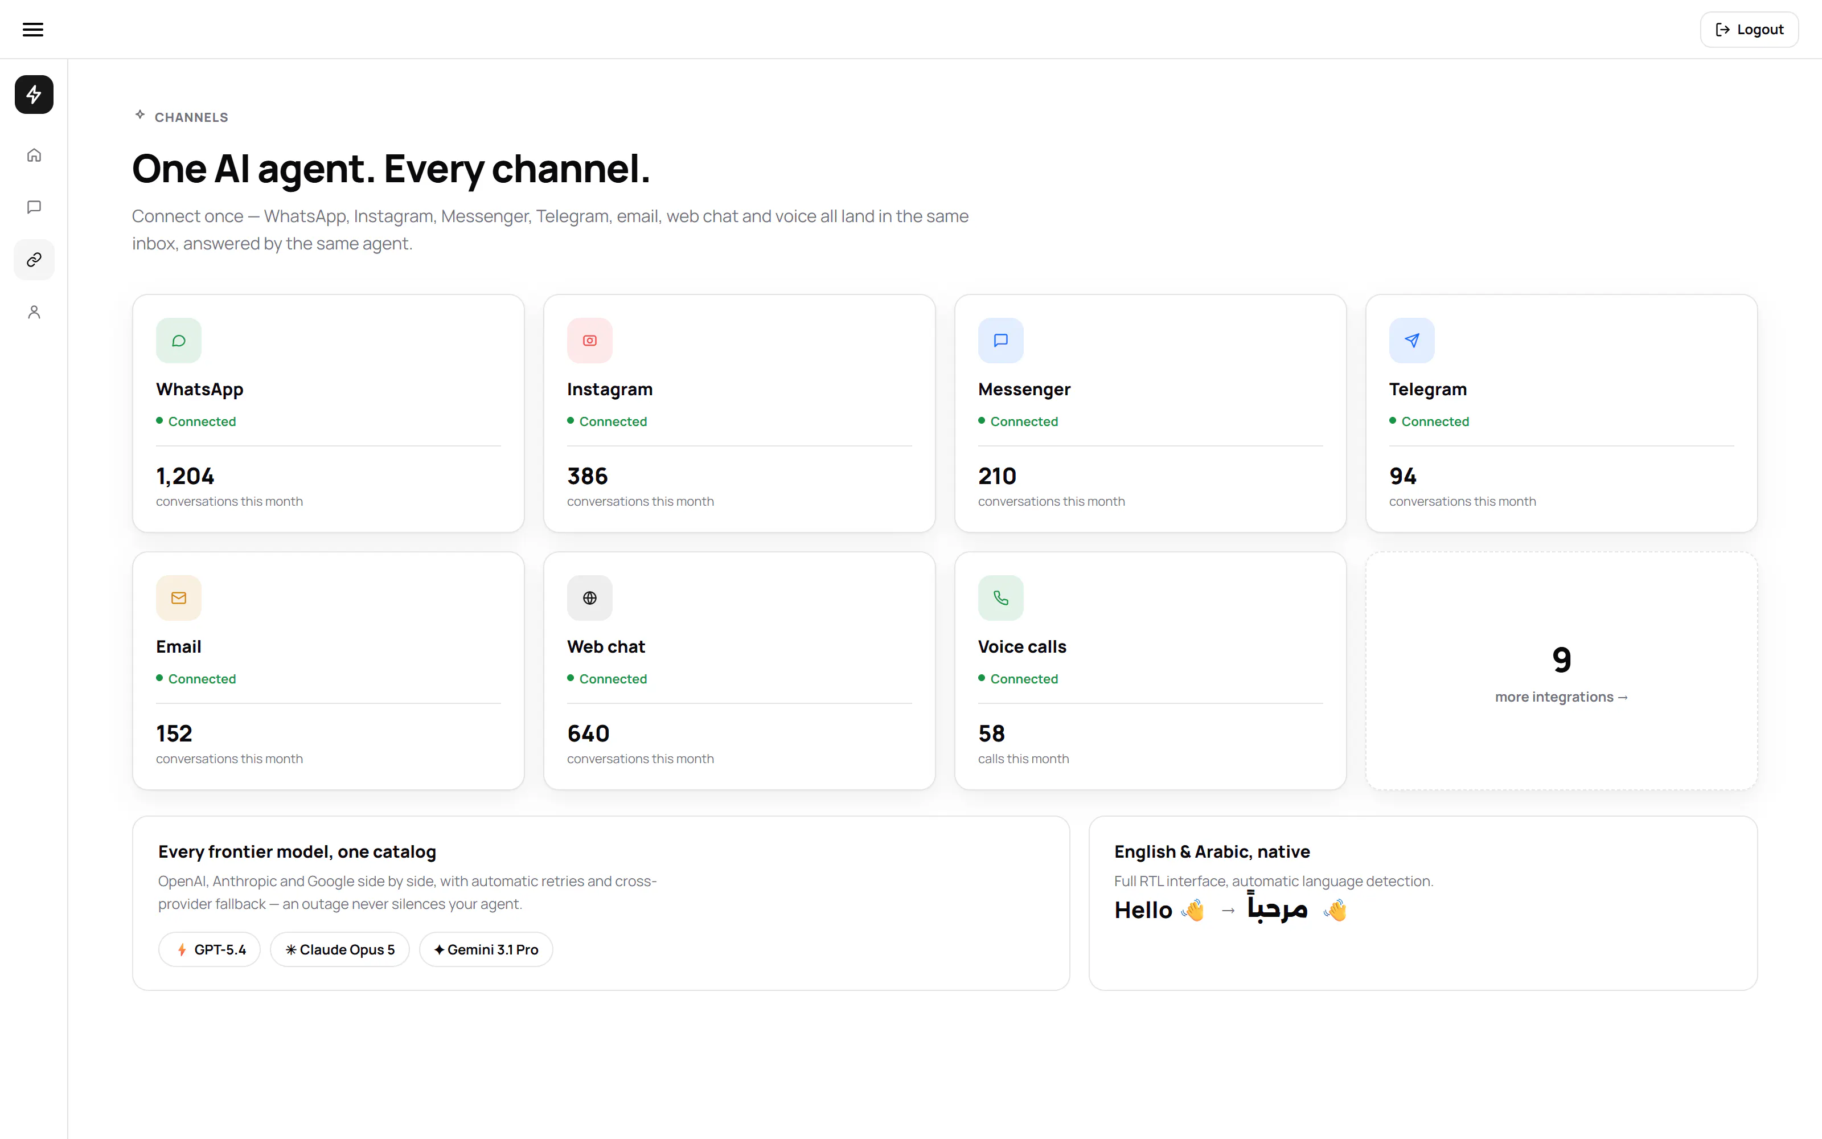Click Messenger's Connected status
Screen dimensions: 1822x1139
[1018, 421]
